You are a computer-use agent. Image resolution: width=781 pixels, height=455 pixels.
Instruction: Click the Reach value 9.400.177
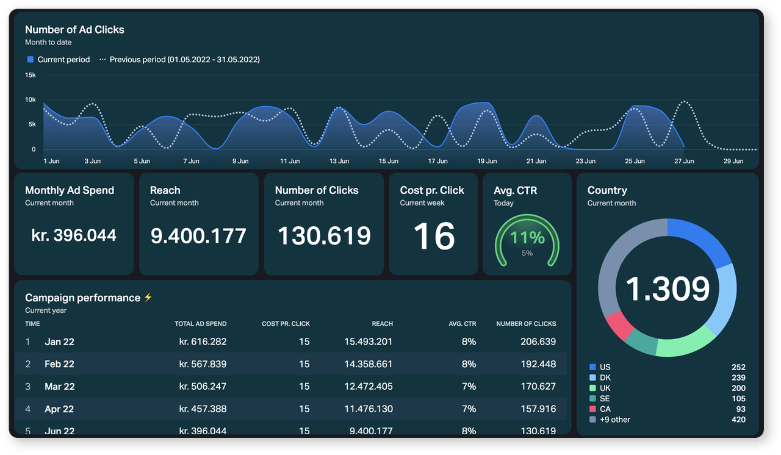199,236
